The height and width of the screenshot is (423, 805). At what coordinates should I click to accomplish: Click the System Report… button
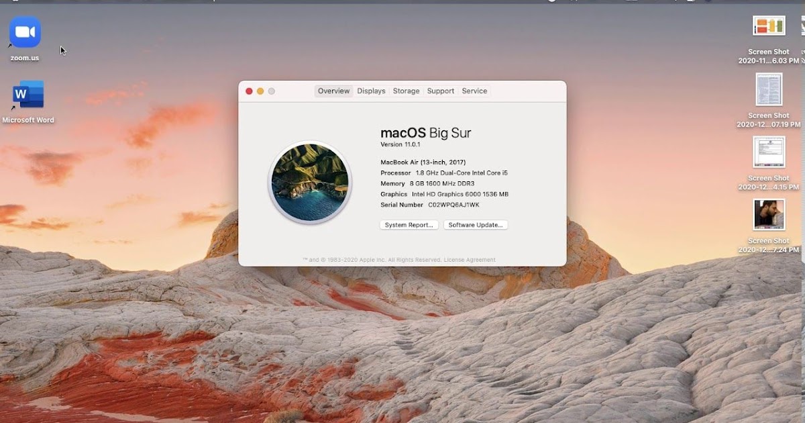pyautogui.click(x=409, y=225)
